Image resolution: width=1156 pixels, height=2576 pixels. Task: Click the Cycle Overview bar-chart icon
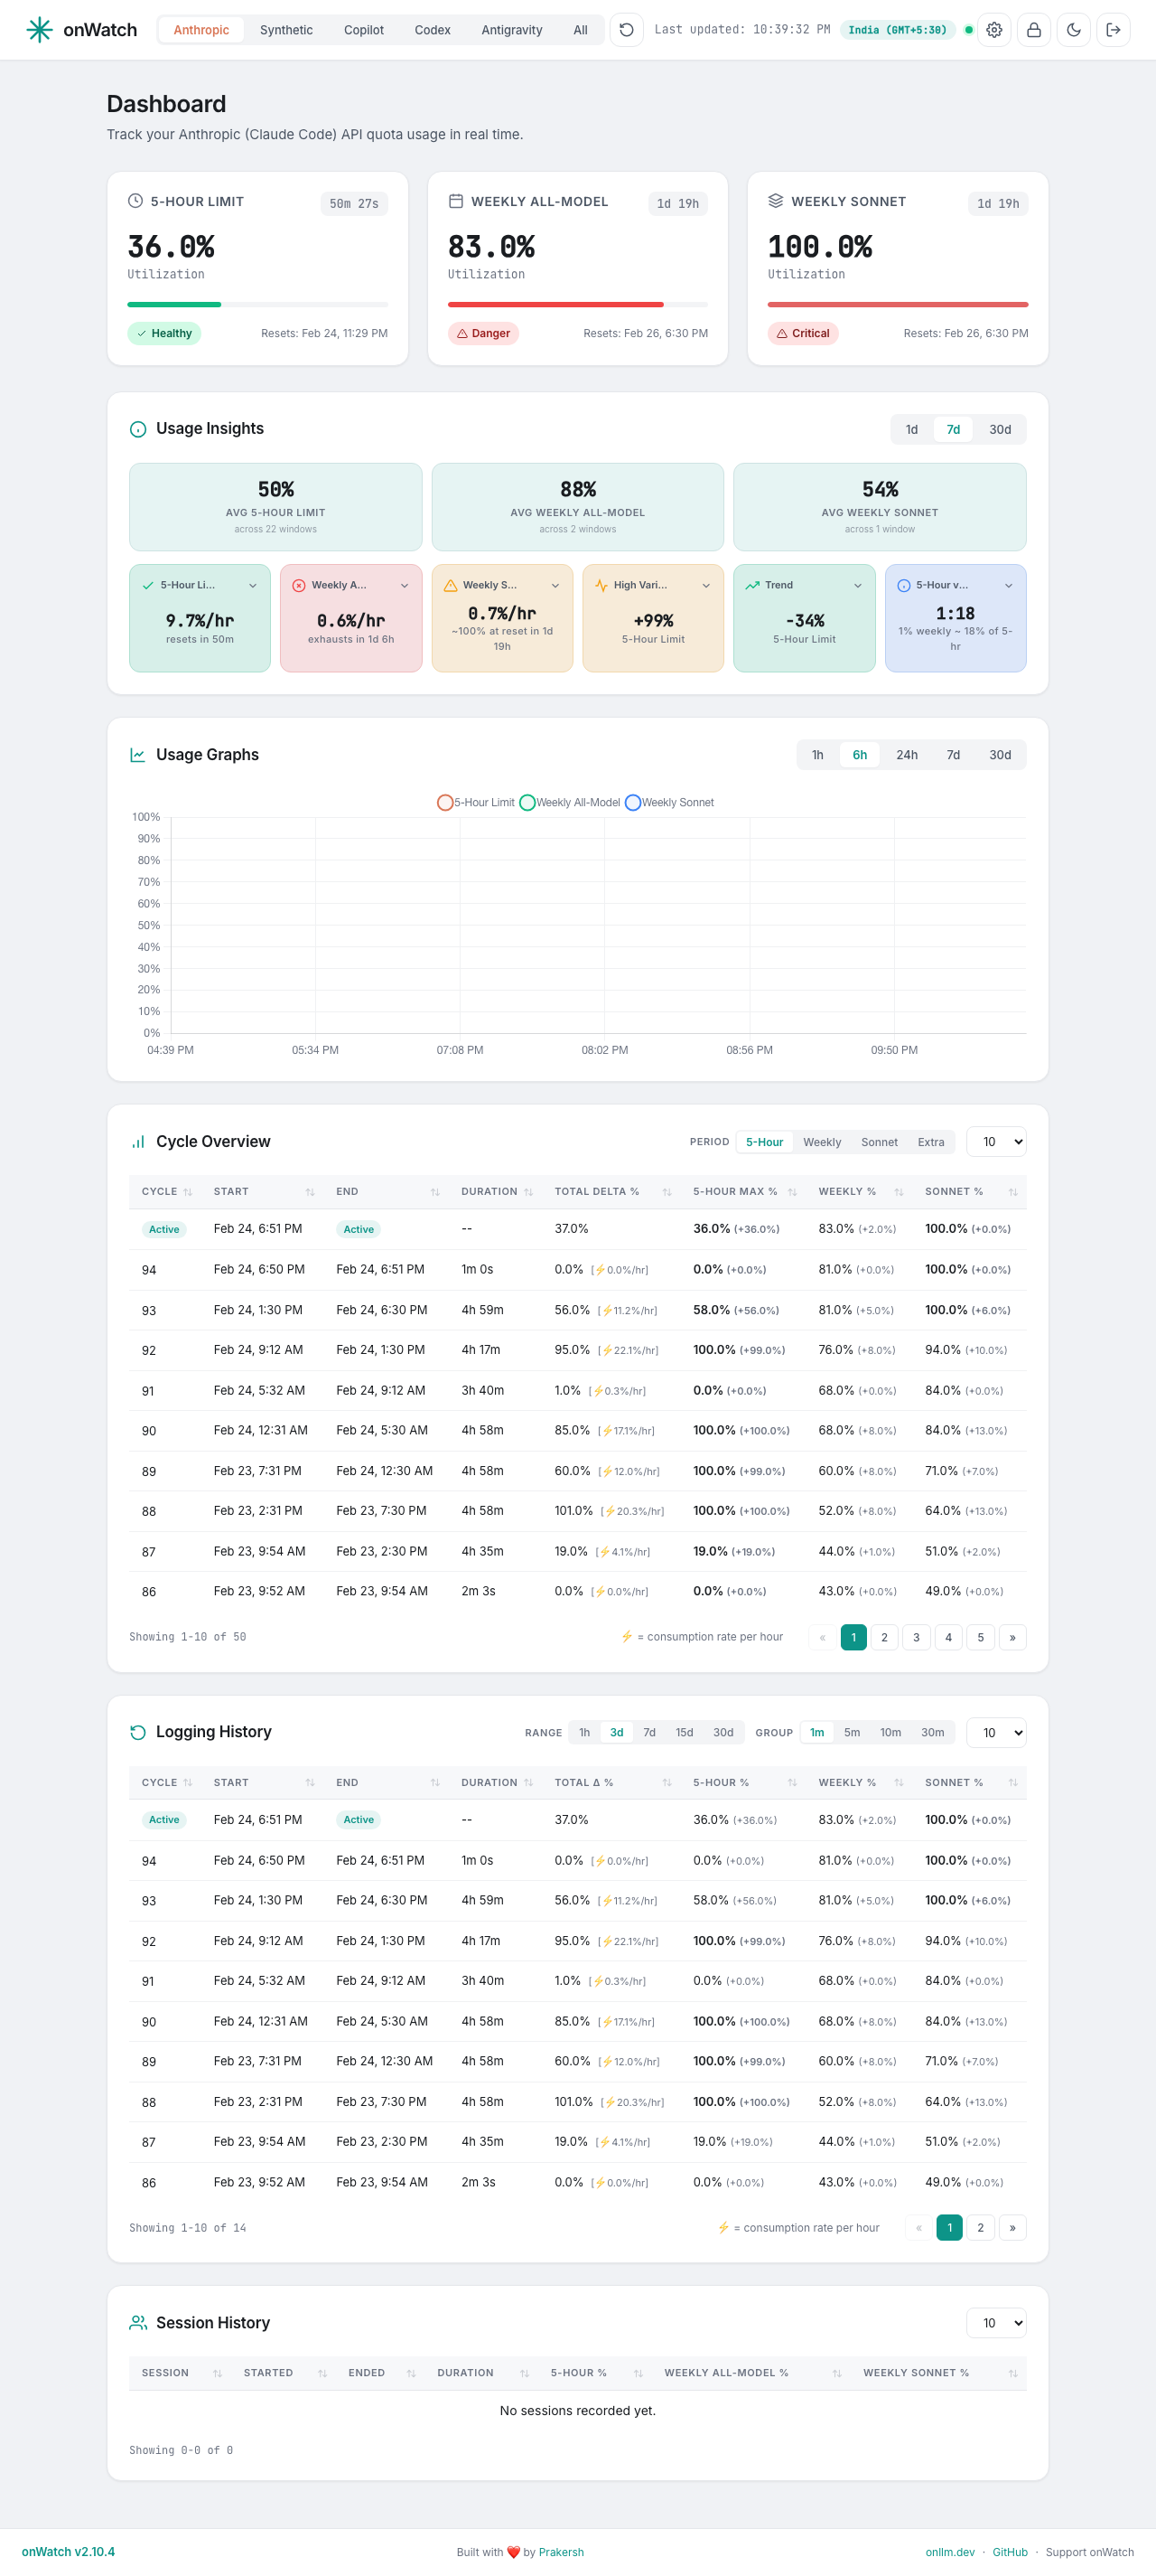pyautogui.click(x=138, y=1142)
